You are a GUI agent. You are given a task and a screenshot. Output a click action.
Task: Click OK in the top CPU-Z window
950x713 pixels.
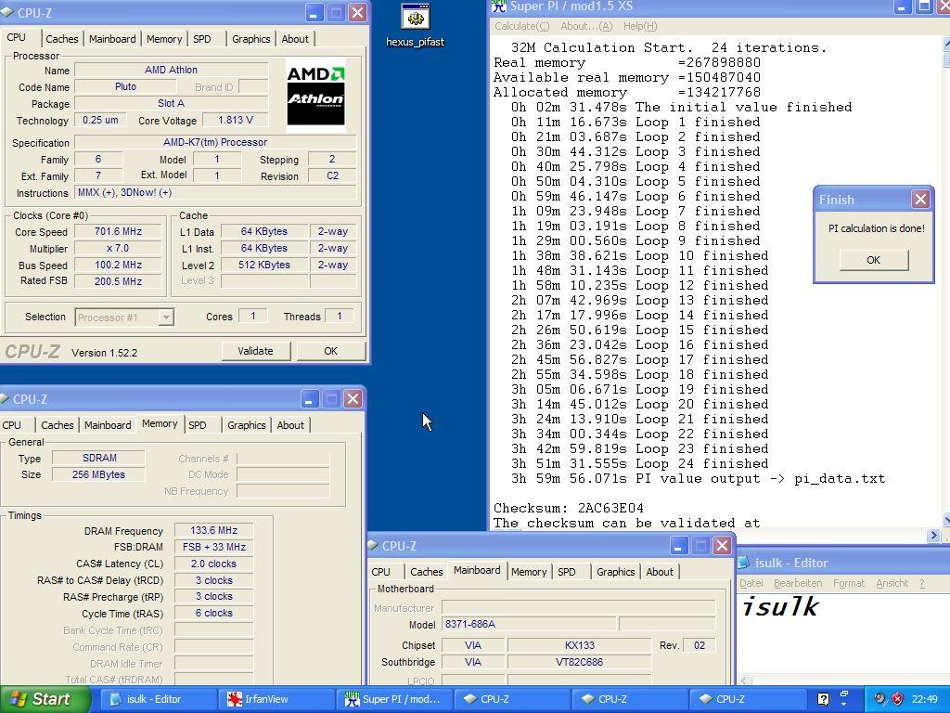click(x=331, y=351)
